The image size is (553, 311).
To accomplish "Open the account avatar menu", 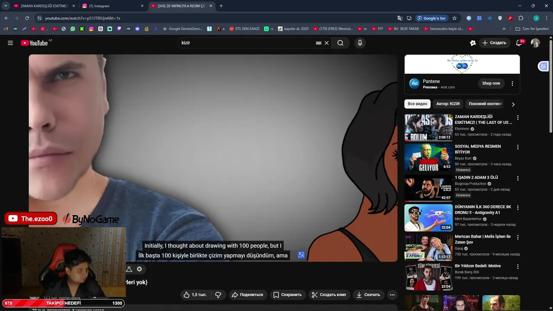I will 535,43.
